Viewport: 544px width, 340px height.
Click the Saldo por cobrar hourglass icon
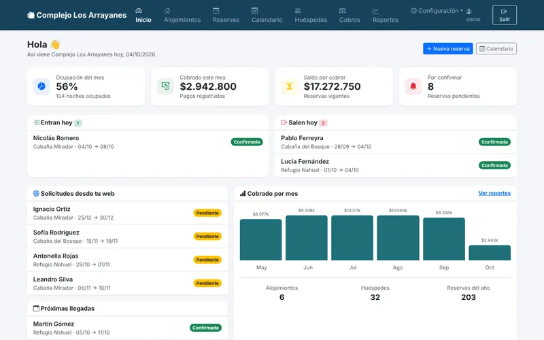coord(290,86)
